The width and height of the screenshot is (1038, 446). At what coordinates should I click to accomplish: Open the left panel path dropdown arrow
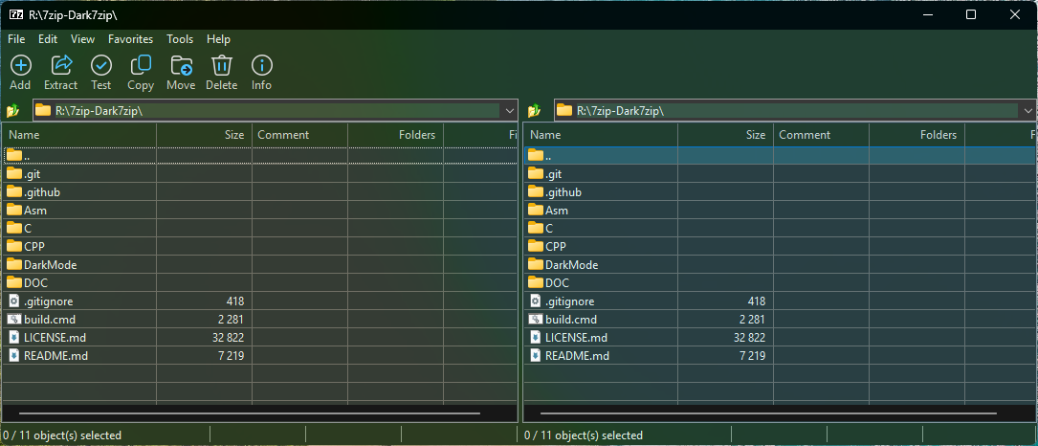[x=509, y=110]
